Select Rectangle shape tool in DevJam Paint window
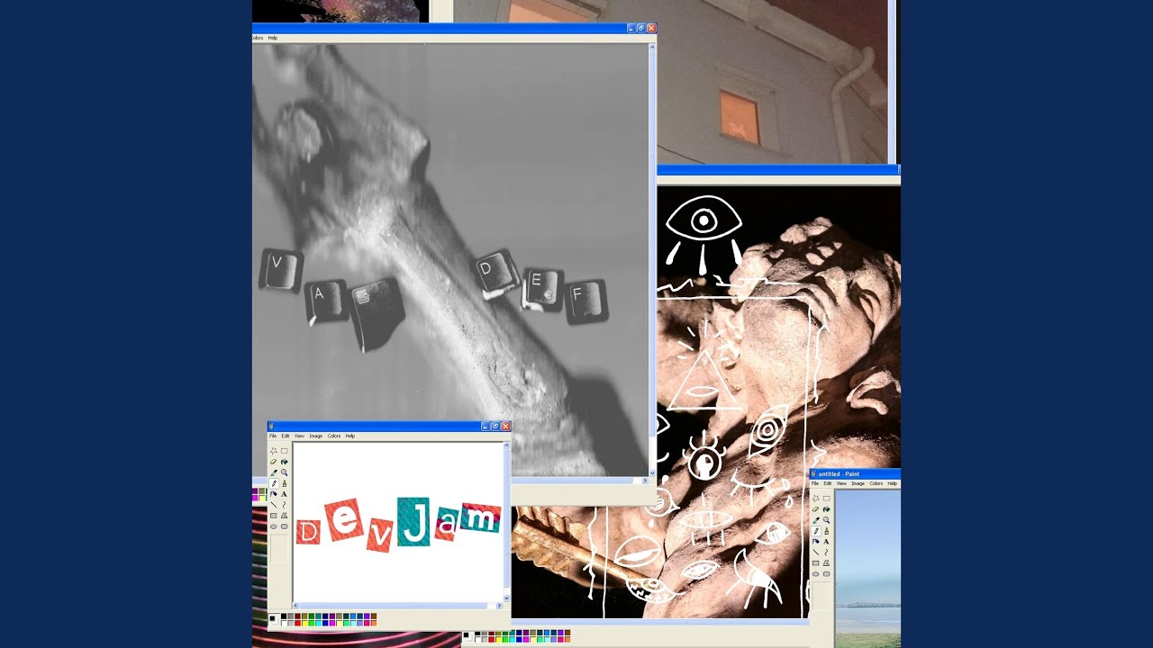Image resolution: width=1153 pixels, height=648 pixels. tap(274, 516)
